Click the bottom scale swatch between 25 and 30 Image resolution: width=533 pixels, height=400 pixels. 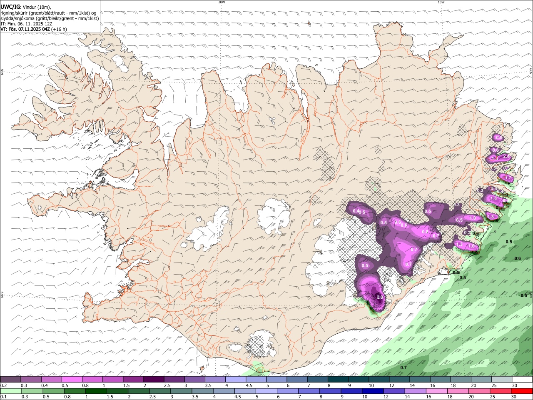[x=501, y=391]
